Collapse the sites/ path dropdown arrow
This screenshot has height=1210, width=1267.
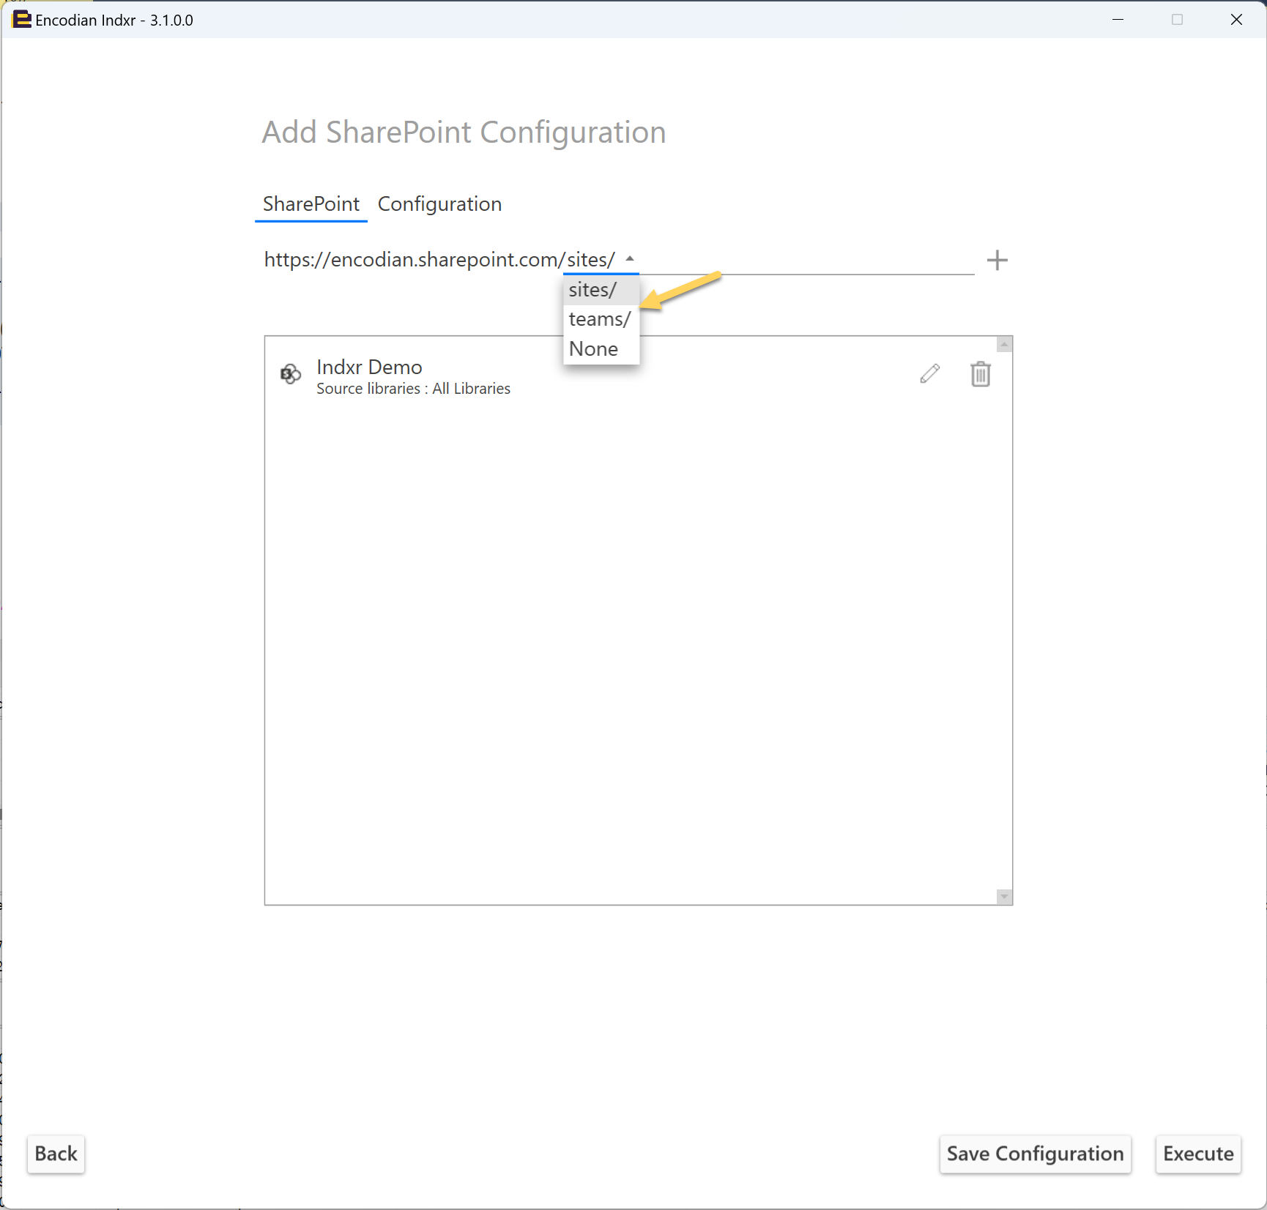click(x=630, y=258)
